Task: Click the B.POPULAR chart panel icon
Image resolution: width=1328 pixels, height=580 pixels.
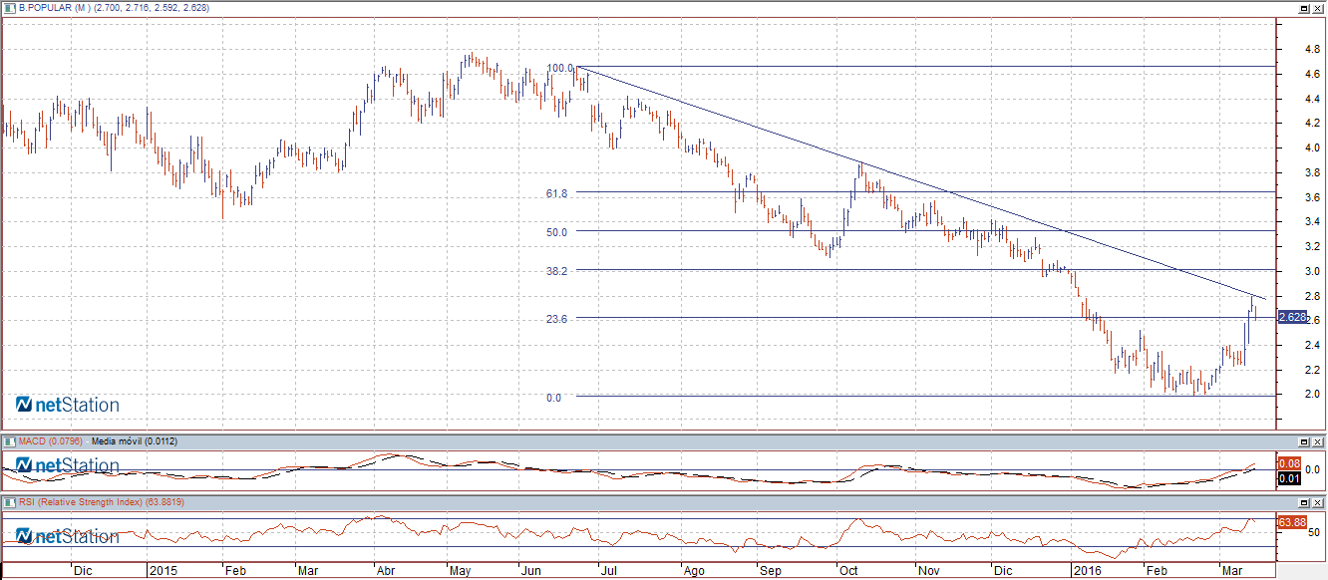Action: 10,7
